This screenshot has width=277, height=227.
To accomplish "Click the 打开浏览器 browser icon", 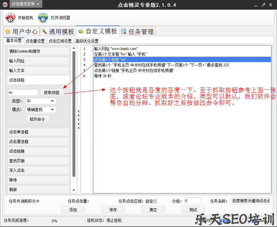I will pos(43,17).
